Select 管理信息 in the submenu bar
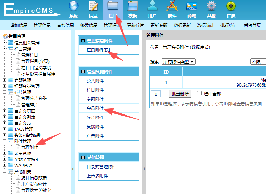The height and width of the screenshot is (194, 266). 42,25
